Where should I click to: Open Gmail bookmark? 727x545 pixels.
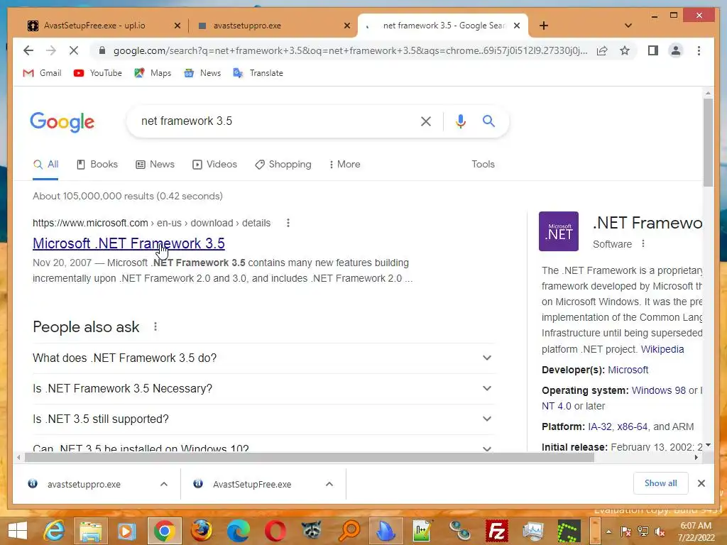42,73
